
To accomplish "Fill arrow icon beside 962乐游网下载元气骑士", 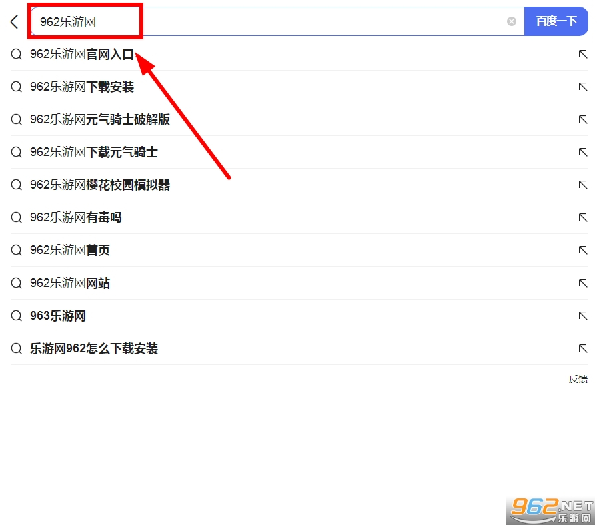I will click(x=582, y=153).
